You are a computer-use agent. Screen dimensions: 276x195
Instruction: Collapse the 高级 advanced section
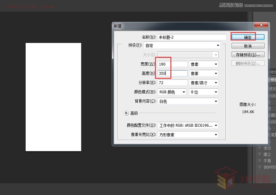[x=126, y=113]
